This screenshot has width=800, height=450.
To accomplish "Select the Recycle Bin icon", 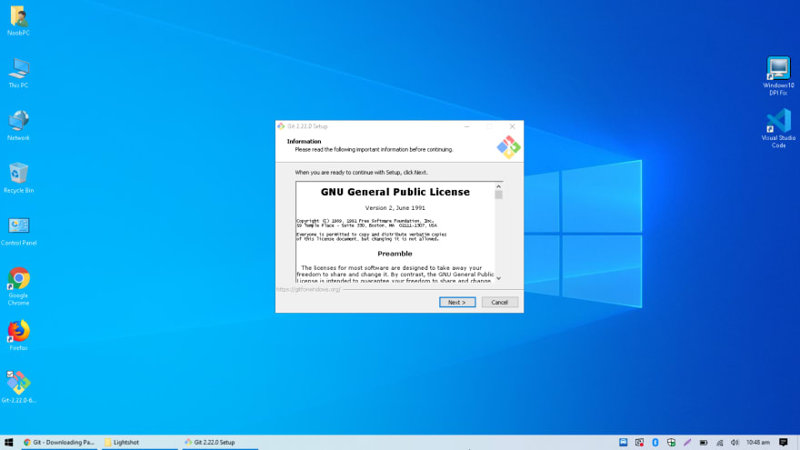I will (18, 178).
